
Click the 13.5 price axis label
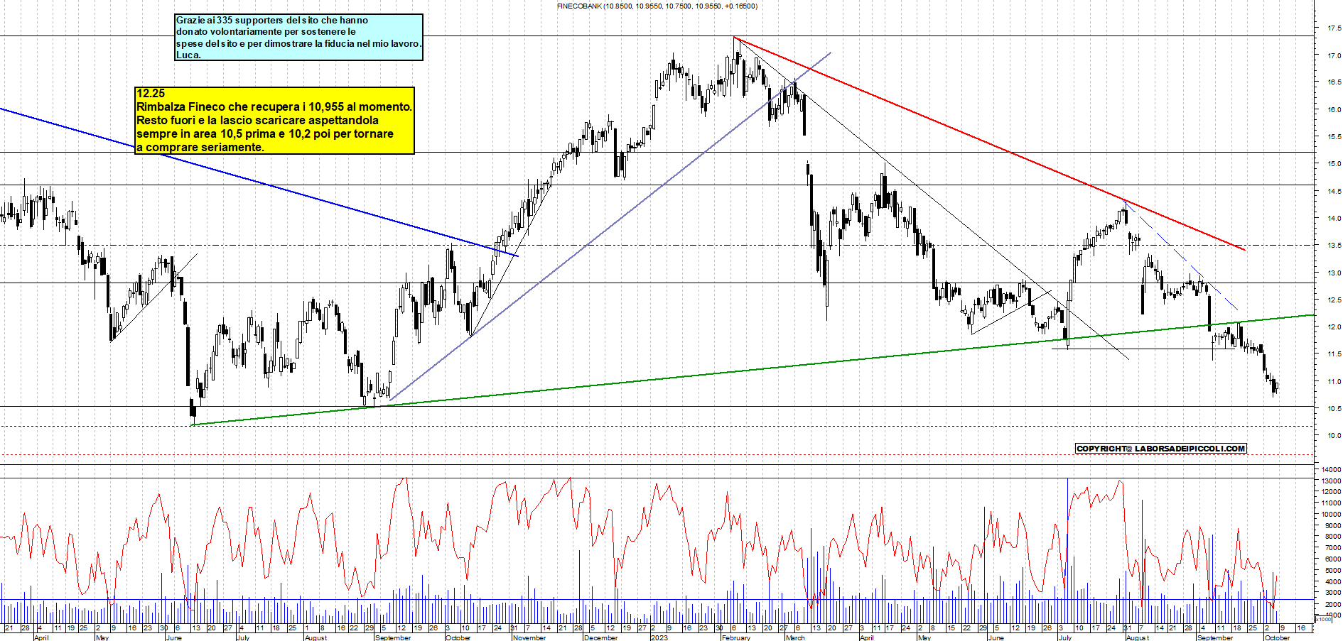tap(1334, 246)
